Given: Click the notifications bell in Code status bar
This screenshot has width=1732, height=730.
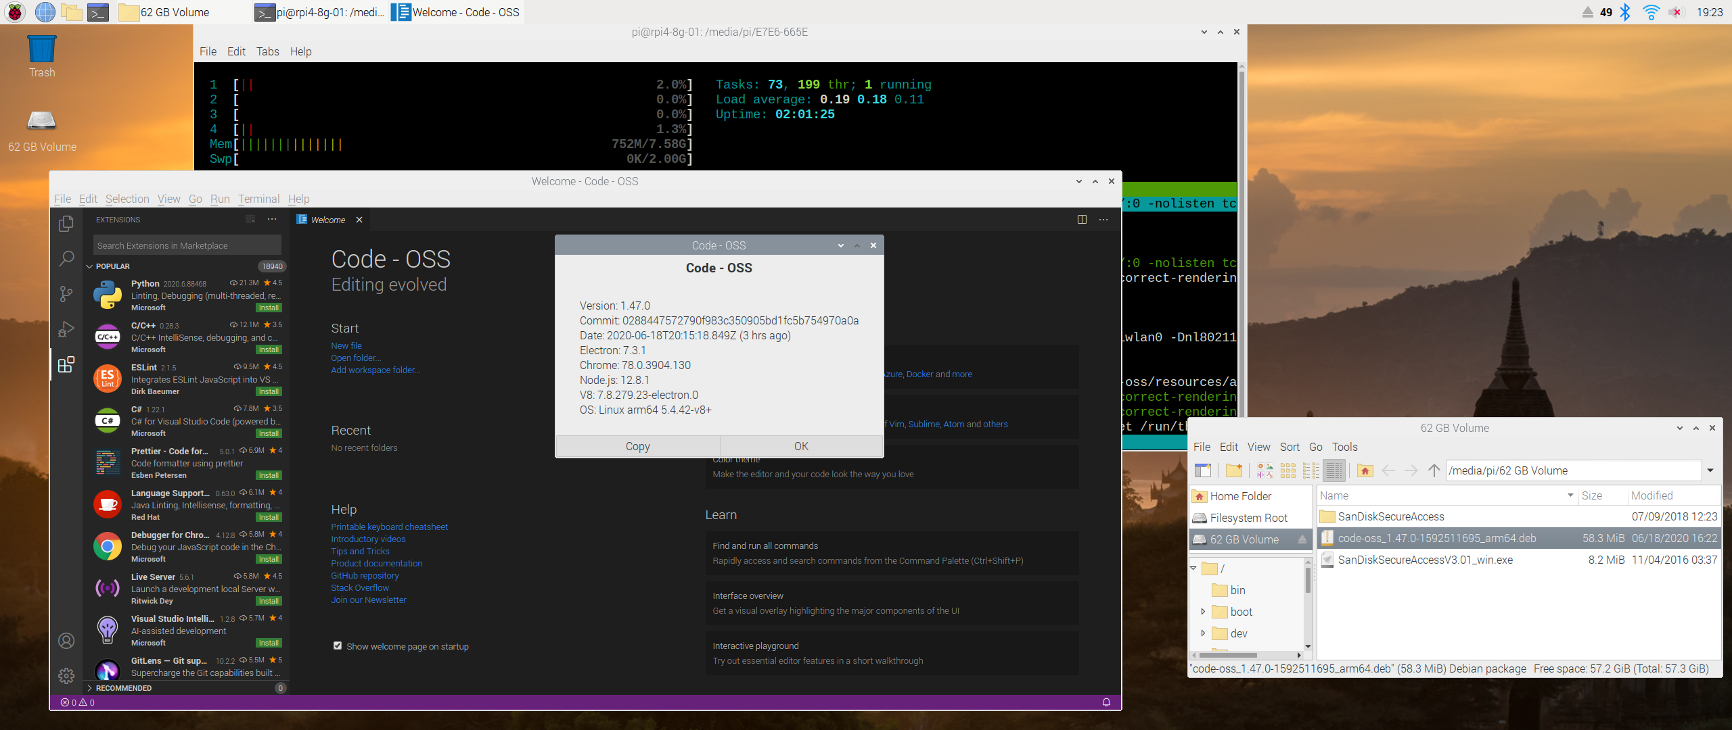Looking at the screenshot, I should 1106,702.
